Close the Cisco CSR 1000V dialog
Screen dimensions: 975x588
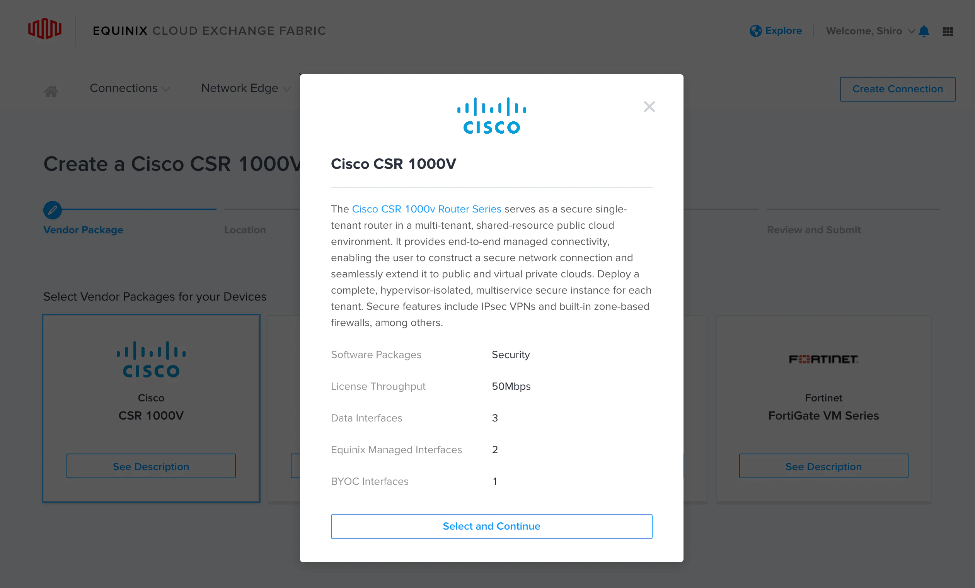click(649, 106)
